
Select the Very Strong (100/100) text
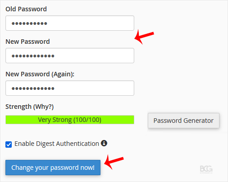[x=69, y=120]
